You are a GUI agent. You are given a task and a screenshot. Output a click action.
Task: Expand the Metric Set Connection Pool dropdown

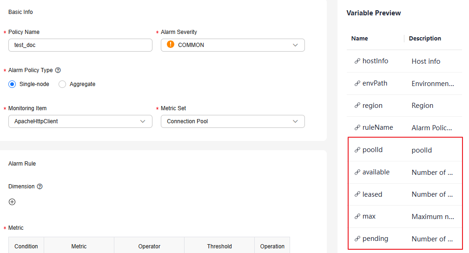tap(233, 121)
